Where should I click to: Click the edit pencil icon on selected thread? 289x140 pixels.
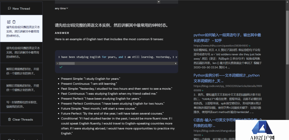pos(9,22)
